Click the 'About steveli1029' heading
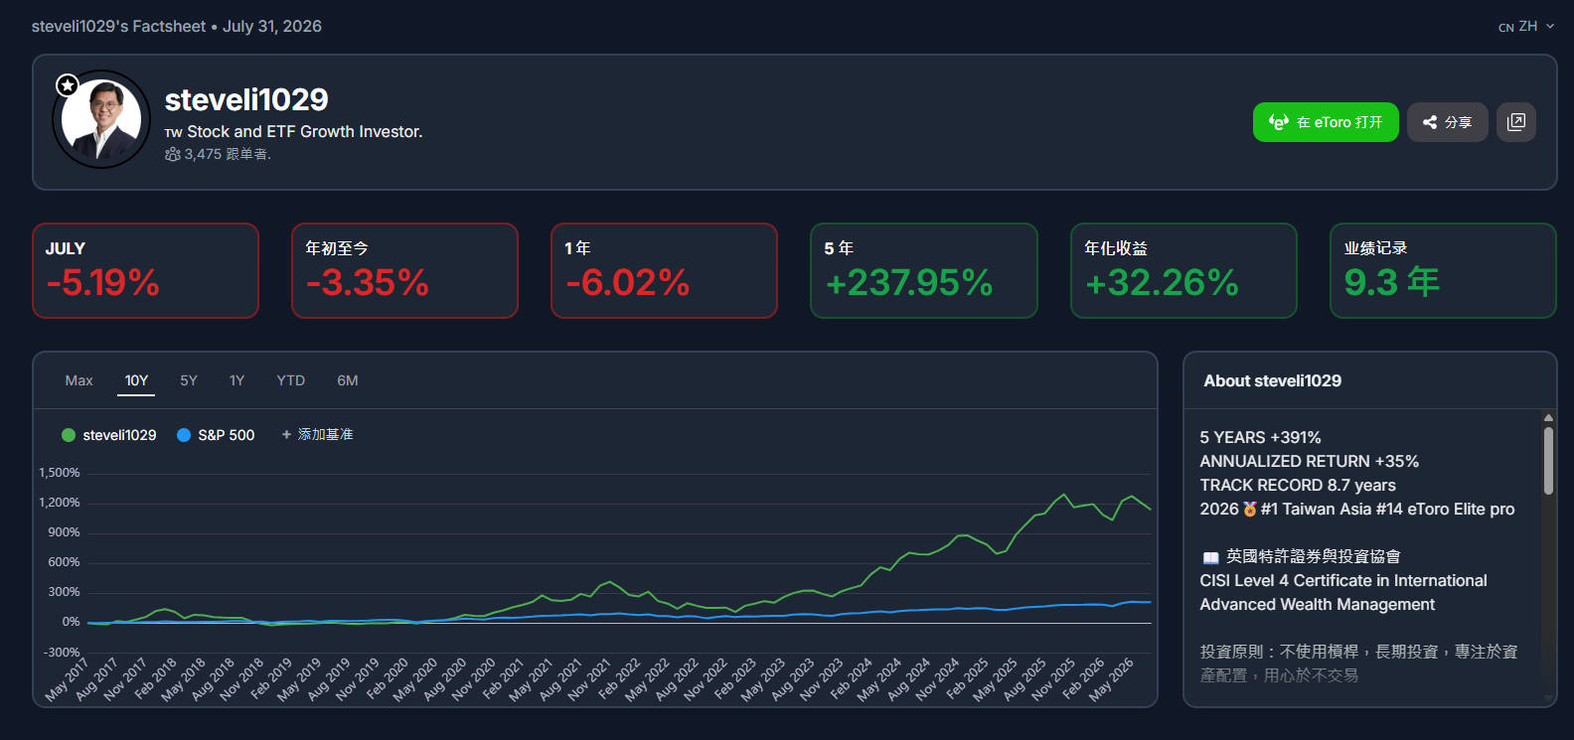Screen dimensions: 1574x740 click(x=1273, y=381)
